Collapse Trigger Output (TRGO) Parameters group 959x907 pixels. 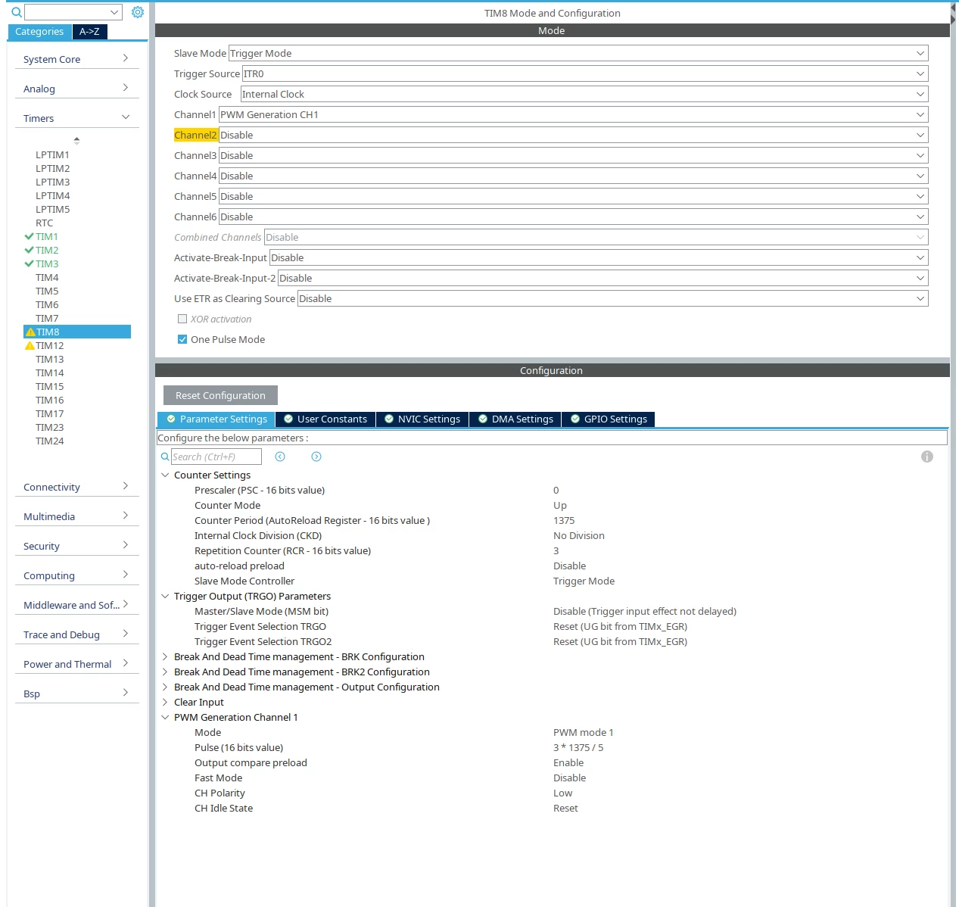coord(165,596)
